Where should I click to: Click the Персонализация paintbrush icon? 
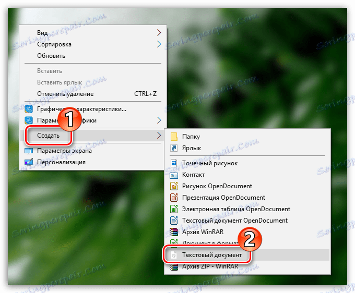(x=29, y=162)
